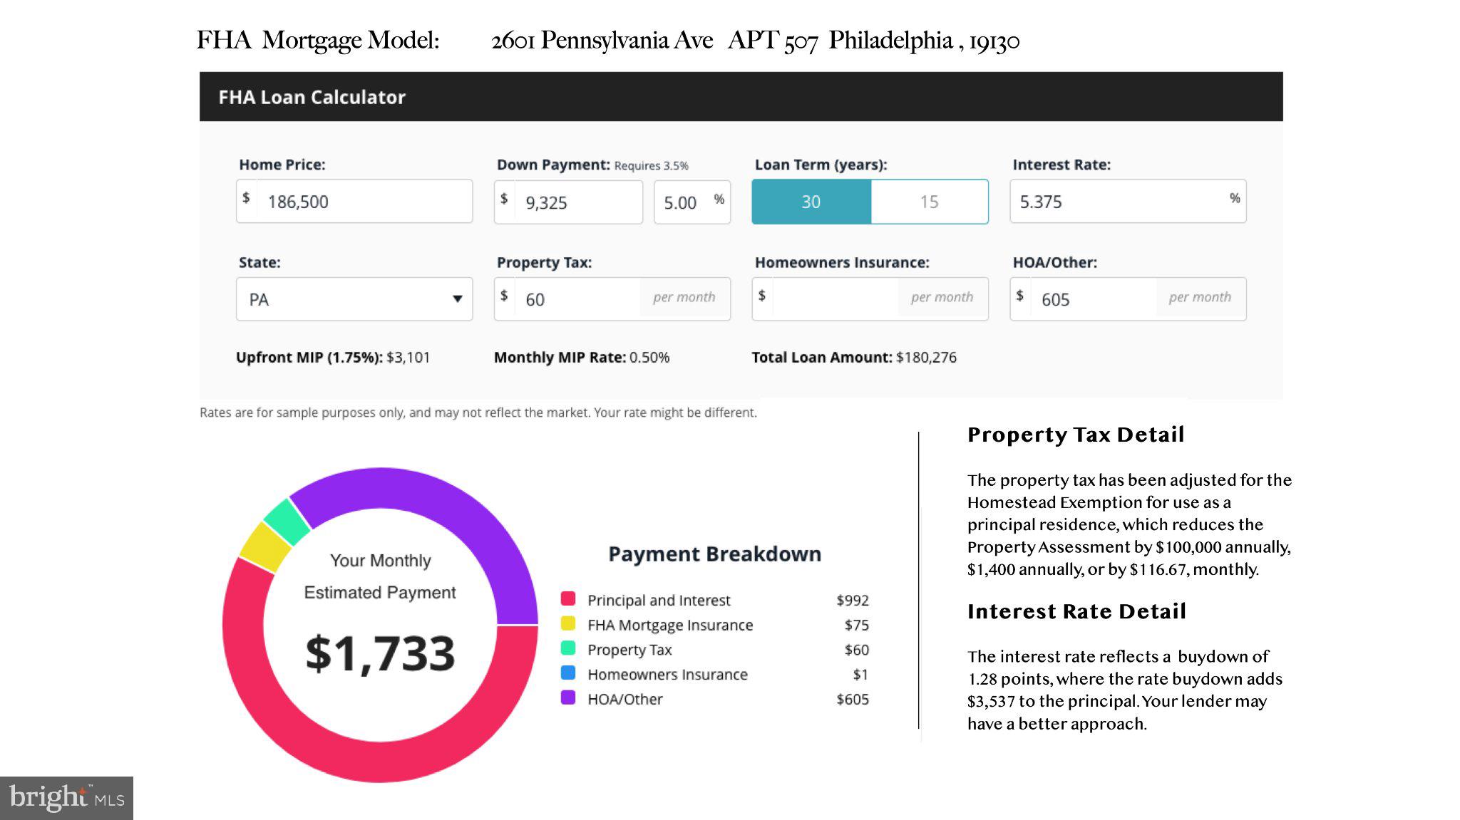Click the blue Homeowners Insurance legend swatch

[x=568, y=673]
